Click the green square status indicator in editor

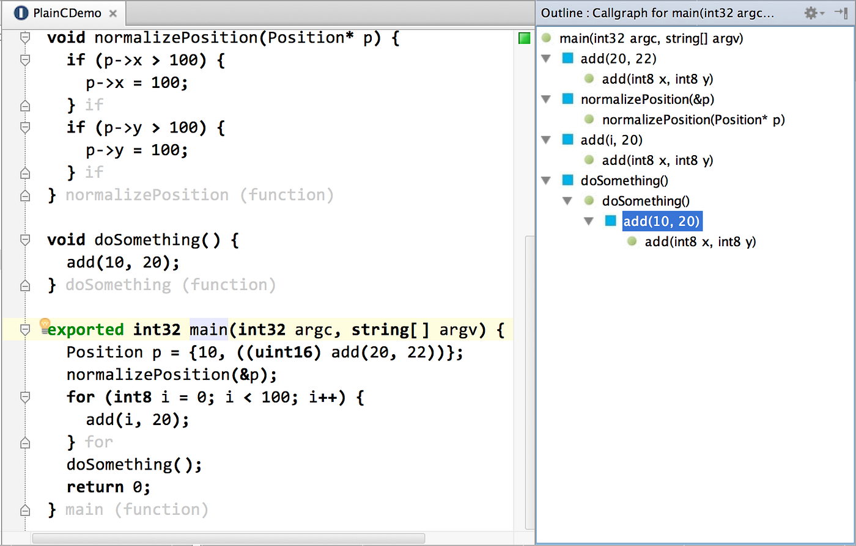[x=524, y=38]
